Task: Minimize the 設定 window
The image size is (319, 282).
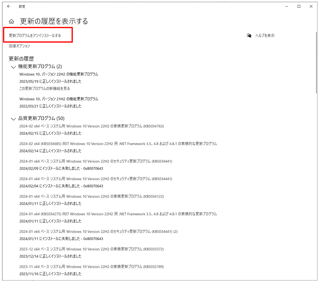Action: [x=286, y=6]
